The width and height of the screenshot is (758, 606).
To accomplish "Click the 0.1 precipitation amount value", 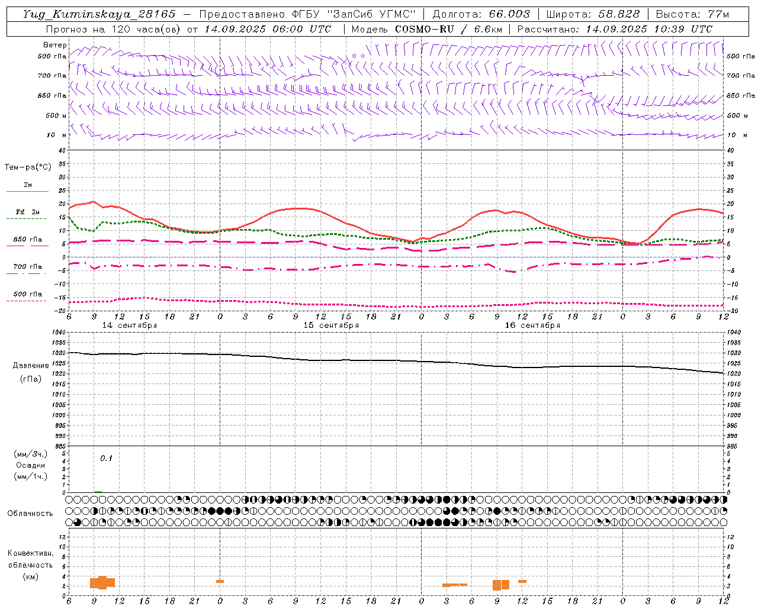I will pos(106,458).
